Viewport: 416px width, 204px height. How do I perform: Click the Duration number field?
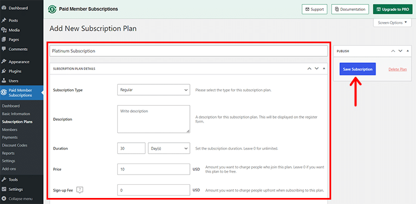131,148
